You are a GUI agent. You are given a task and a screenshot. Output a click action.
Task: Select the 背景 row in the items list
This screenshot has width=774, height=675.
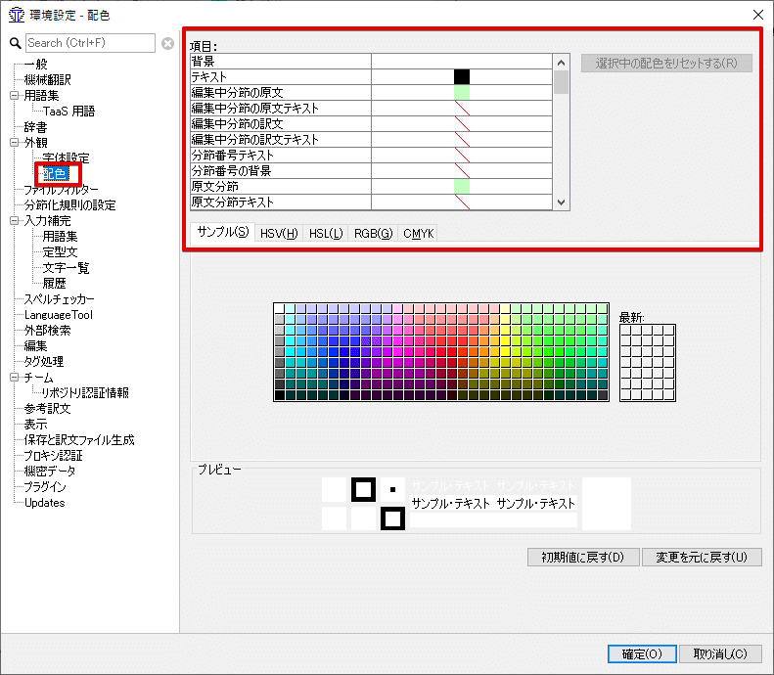(371, 62)
